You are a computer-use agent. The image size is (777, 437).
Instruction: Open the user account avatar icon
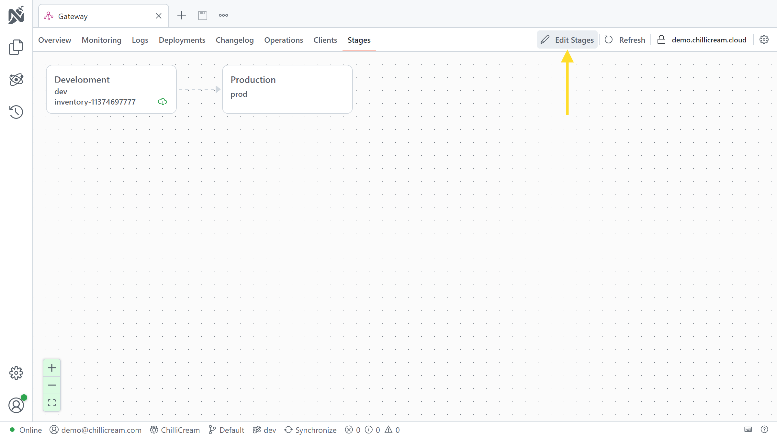tap(16, 405)
